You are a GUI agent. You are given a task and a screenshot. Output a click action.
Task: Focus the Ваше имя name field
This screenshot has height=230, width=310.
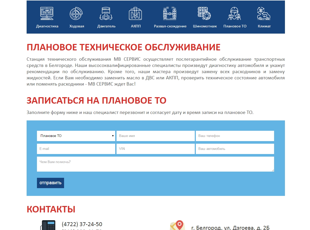click(156, 136)
